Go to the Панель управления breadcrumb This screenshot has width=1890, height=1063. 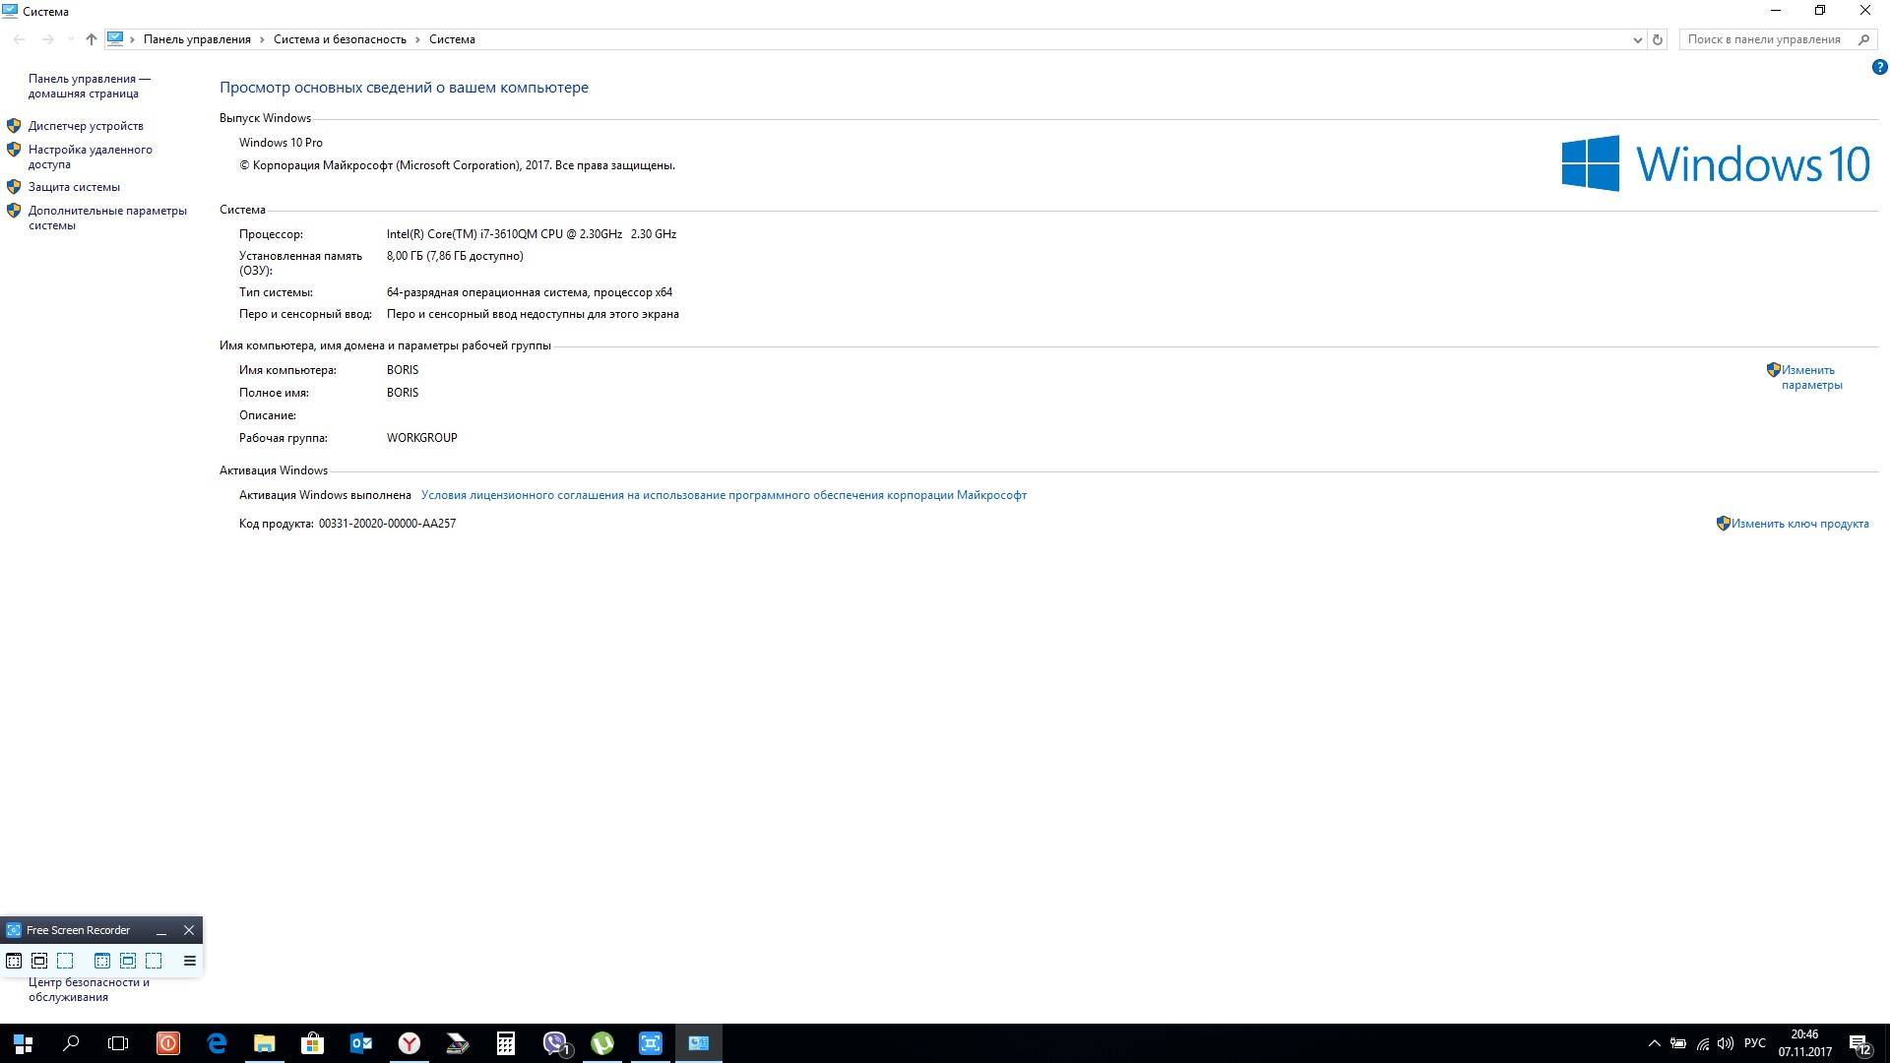pos(197,39)
